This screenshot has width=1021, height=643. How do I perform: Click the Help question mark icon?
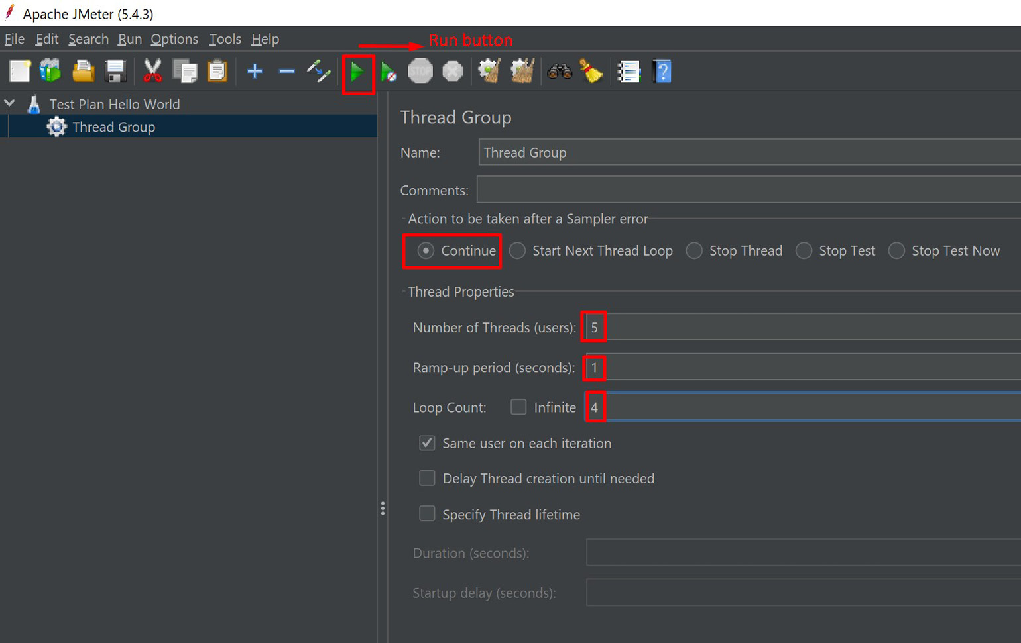tap(662, 71)
